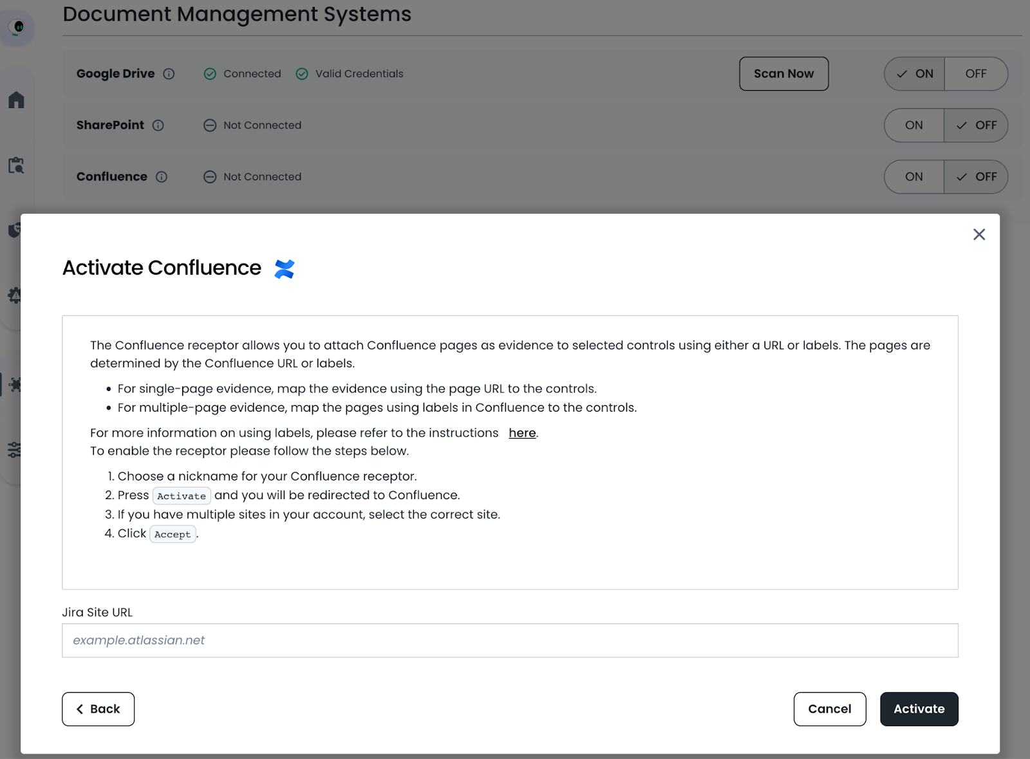
Task: Click the SharePoint Not Connected status icon
Action: (x=210, y=125)
